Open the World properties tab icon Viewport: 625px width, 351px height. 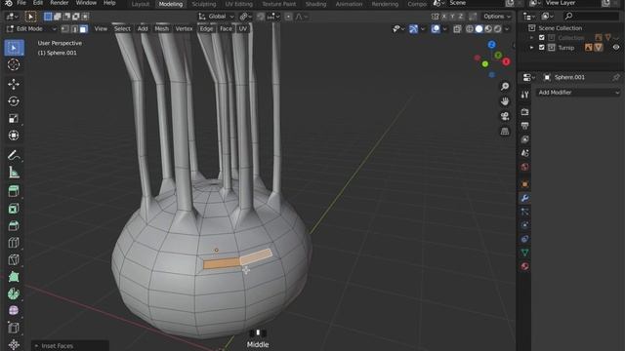524,167
